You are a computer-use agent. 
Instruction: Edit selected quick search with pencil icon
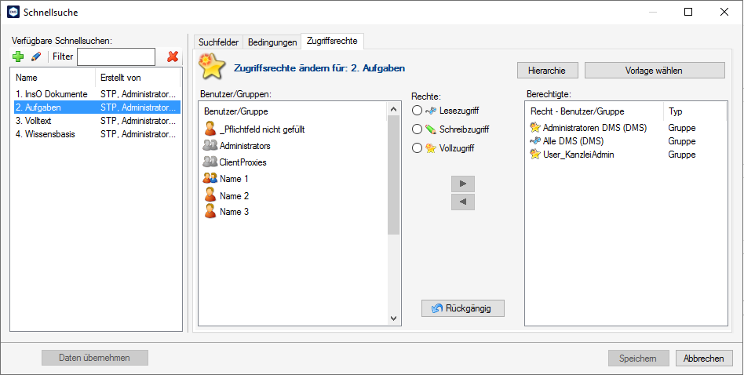pos(36,57)
